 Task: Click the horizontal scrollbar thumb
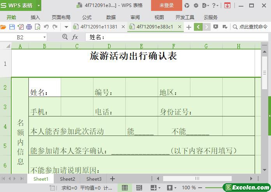(x=197, y=178)
